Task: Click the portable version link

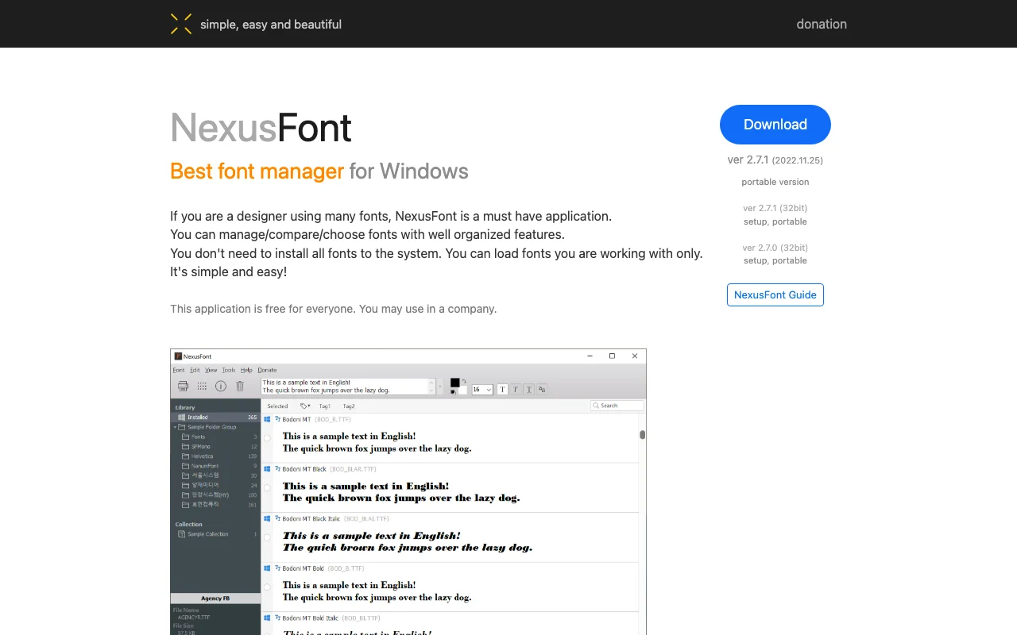Action: 775,182
